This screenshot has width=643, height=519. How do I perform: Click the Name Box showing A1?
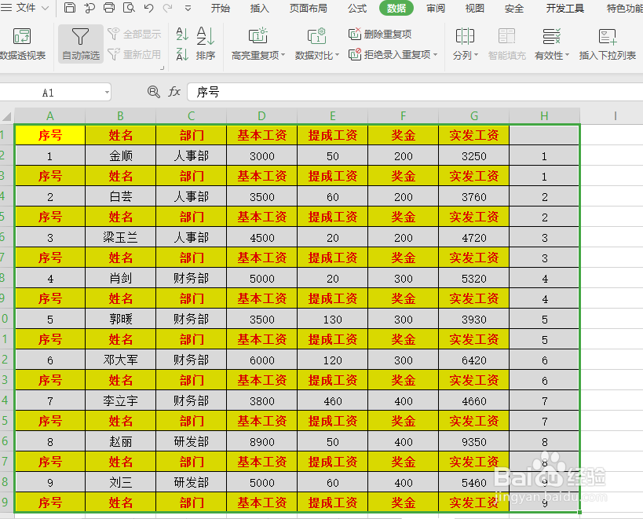(x=49, y=93)
